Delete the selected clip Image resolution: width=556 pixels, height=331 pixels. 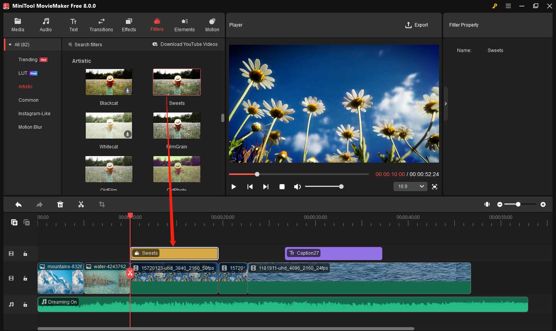tap(60, 204)
